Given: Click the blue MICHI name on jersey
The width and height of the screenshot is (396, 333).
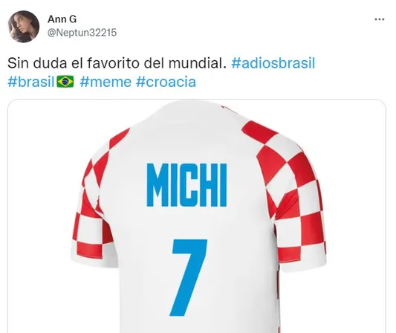Looking at the screenshot, I should (187, 185).
